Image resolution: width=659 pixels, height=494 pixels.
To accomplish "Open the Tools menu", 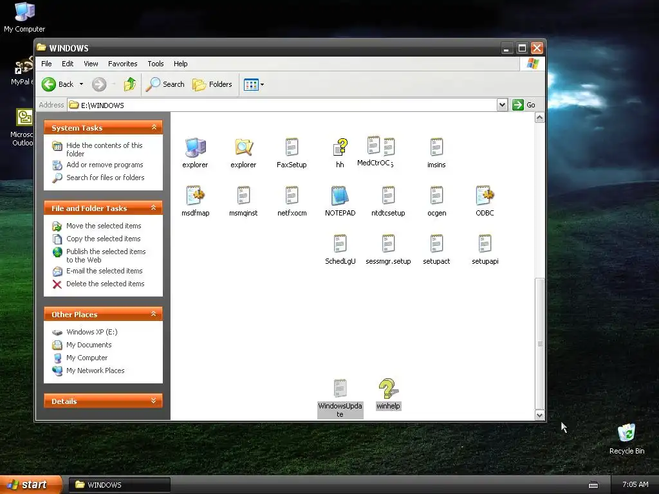I will (156, 64).
